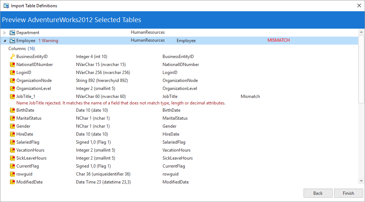Select the rowguid column name

[24, 174]
